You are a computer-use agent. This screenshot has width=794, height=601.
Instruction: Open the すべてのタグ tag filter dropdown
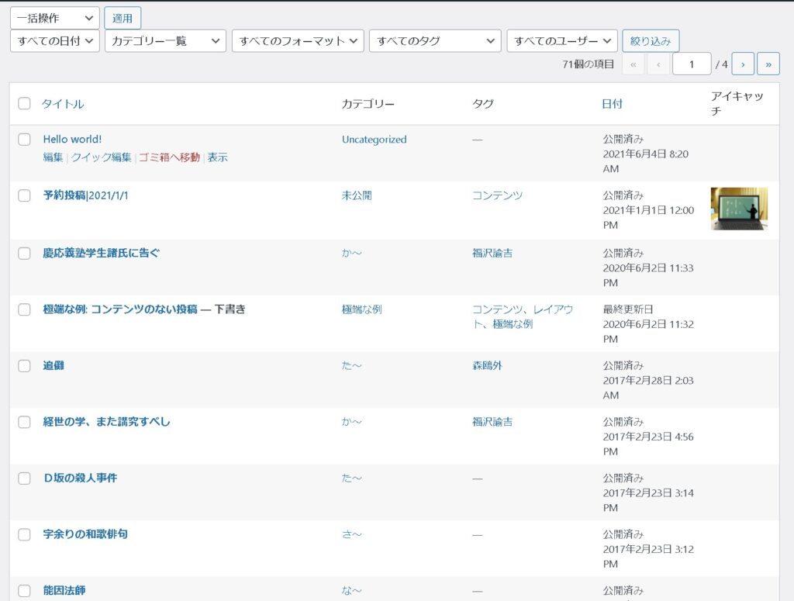435,41
